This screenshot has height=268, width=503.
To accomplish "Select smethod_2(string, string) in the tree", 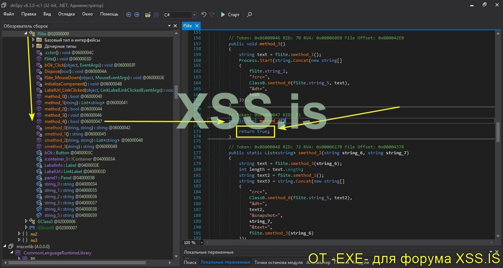I will tap(94, 140).
